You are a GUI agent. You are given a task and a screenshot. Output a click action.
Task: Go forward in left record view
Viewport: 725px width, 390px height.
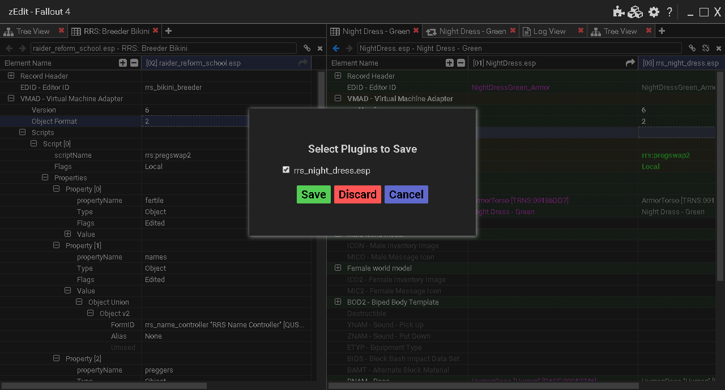23,49
